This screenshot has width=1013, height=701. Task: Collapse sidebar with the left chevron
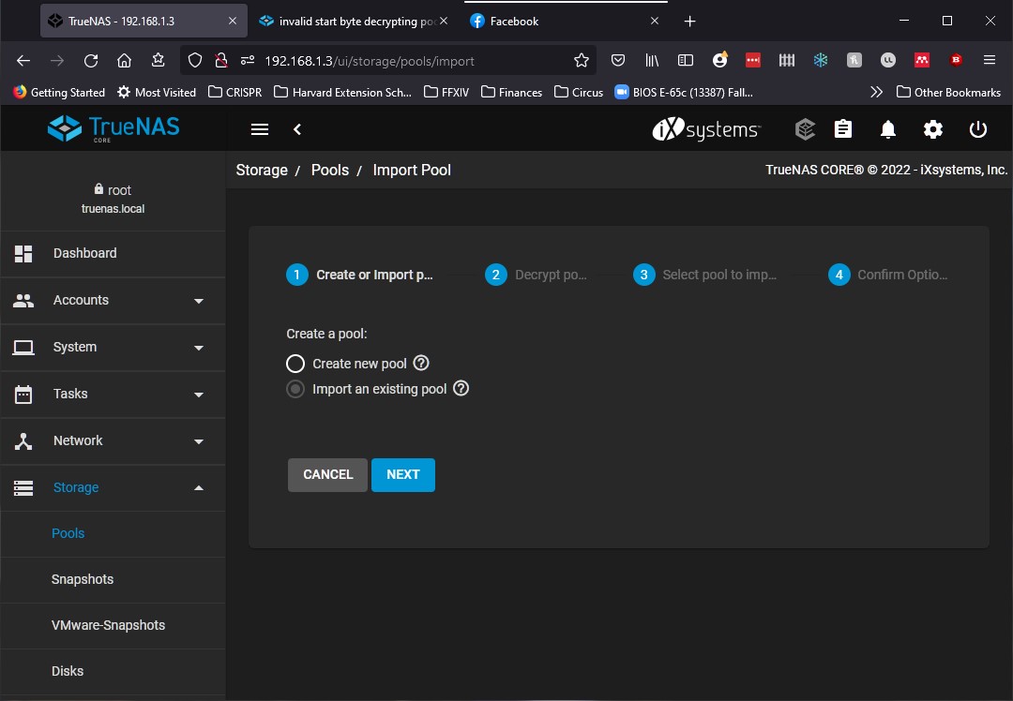(x=297, y=129)
